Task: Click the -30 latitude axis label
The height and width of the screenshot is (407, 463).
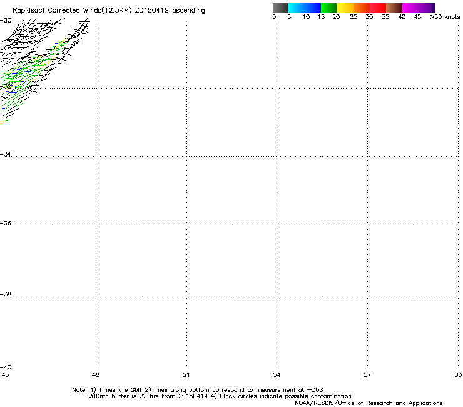Action: [x=6, y=21]
